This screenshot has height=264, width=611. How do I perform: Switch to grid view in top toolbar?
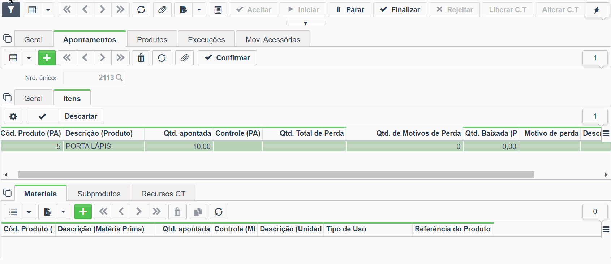(32, 10)
